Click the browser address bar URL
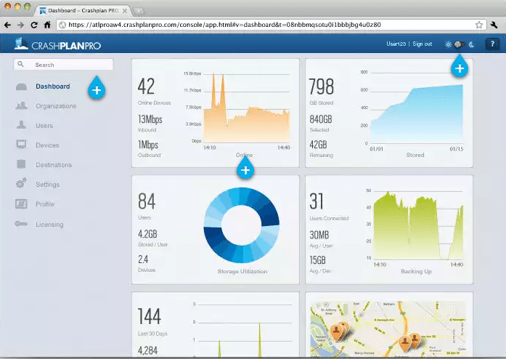506x359 pixels. click(x=224, y=25)
